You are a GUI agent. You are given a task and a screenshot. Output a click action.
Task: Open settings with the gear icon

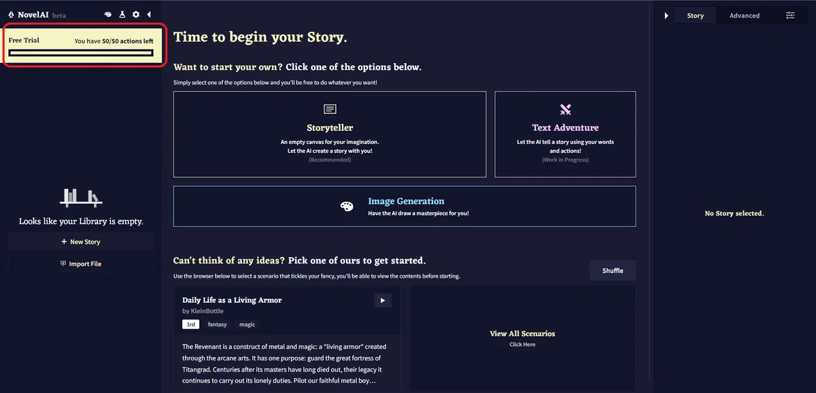coord(136,15)
